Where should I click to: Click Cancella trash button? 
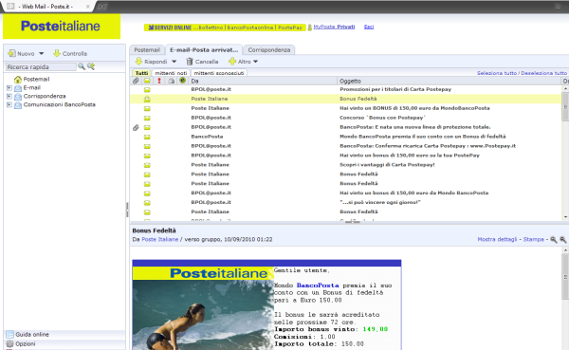click(202, 62)
